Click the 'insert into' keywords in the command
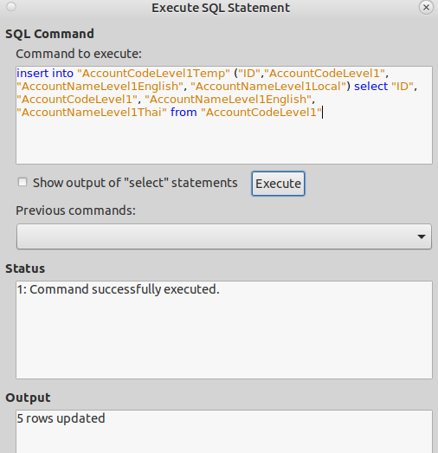The image size is (438, 453). click(x=45, y=73)
